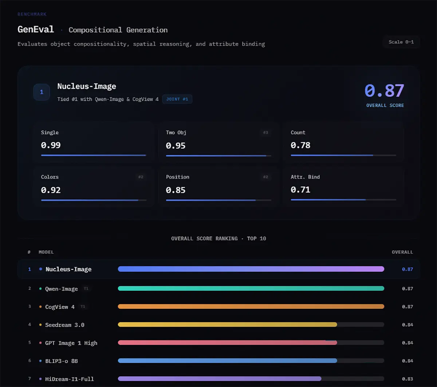Click the purple dot beside HiDream-I1-Full
The height and width of the screenshot is (387, 437).
(x=40, y=379)
